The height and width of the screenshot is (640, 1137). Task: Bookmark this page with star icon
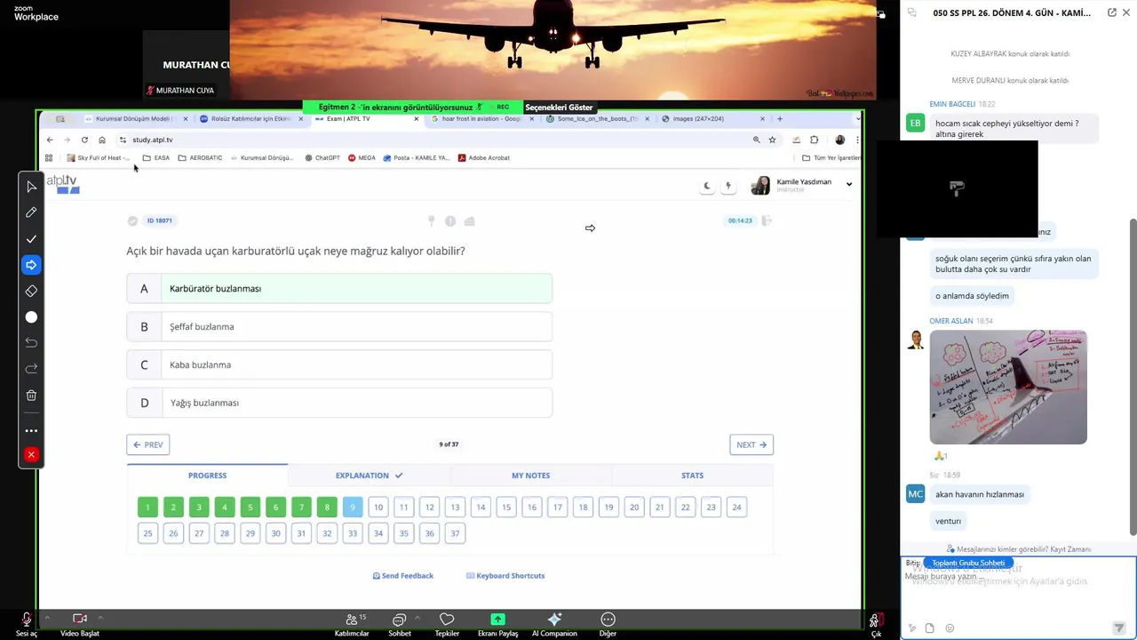pos(772,140)
